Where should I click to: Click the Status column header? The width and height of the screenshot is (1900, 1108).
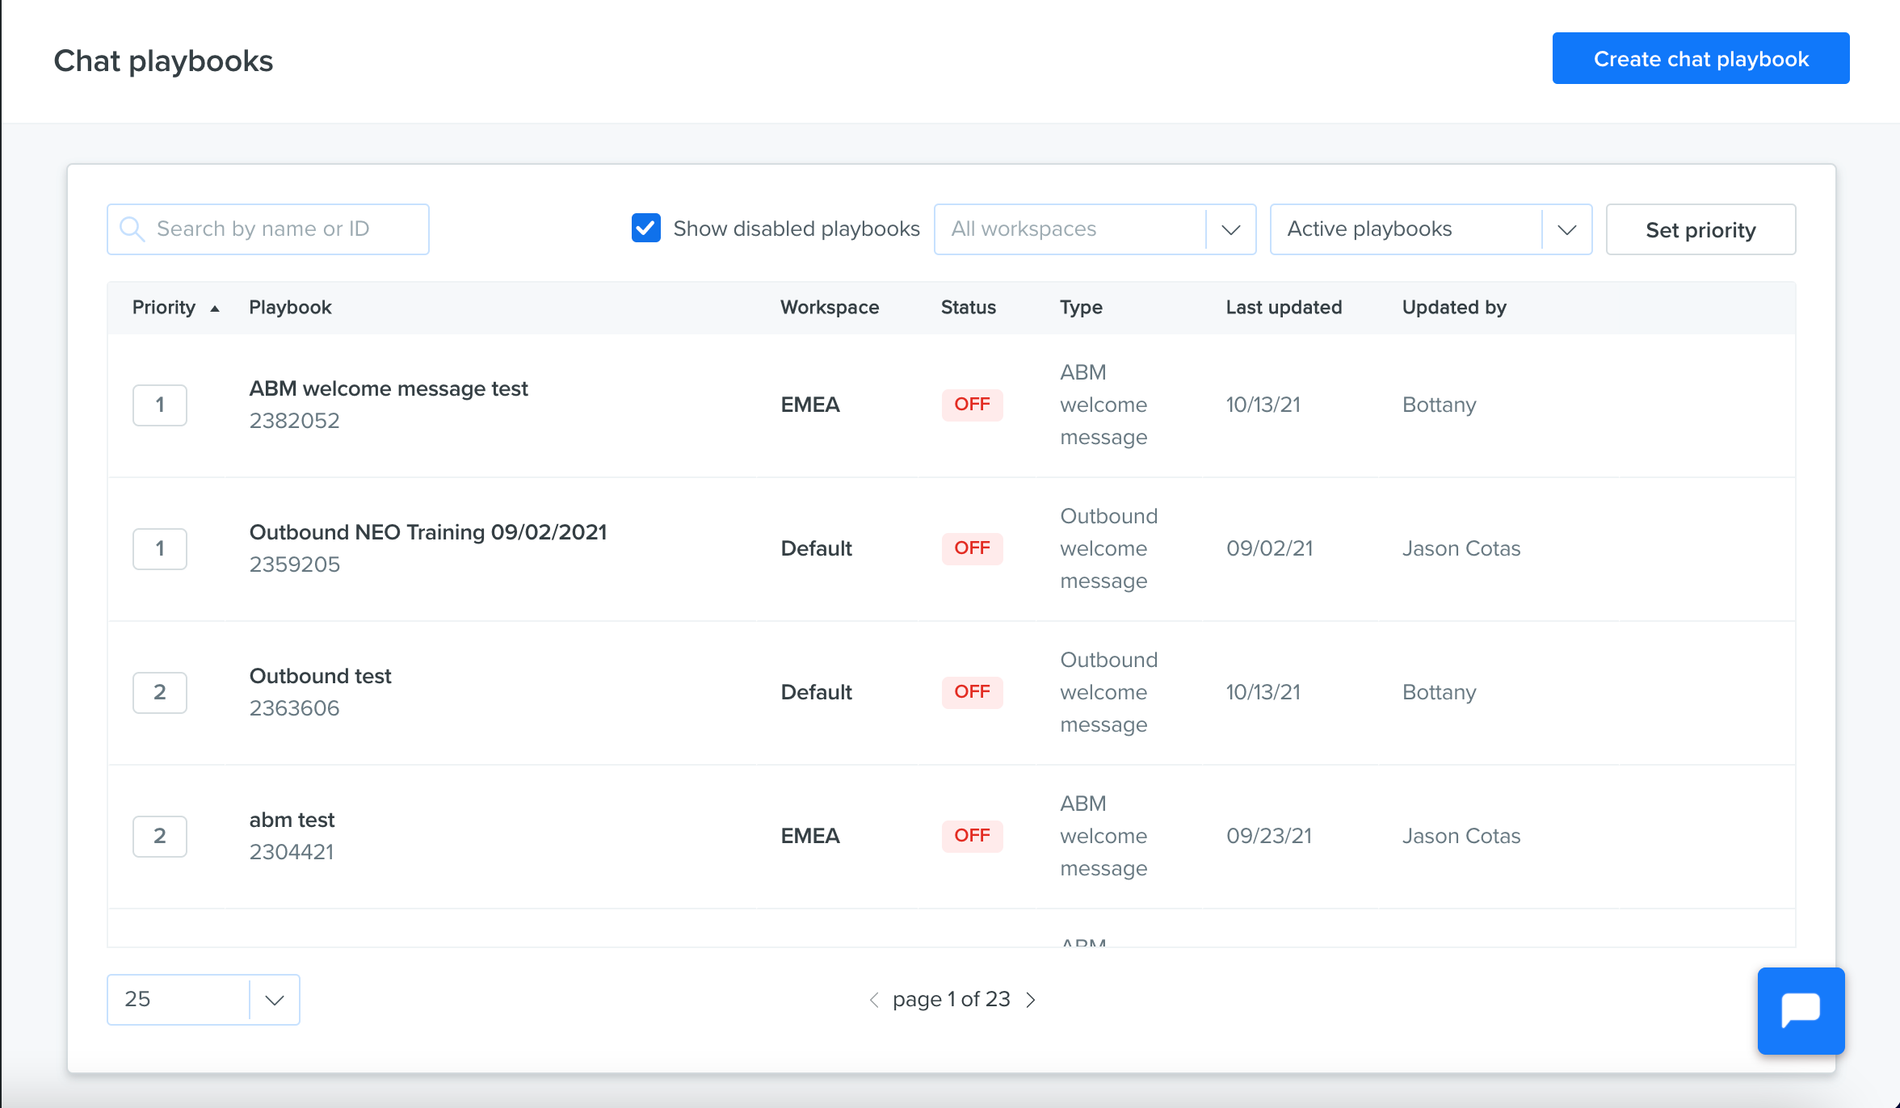(x=969, y=308)
